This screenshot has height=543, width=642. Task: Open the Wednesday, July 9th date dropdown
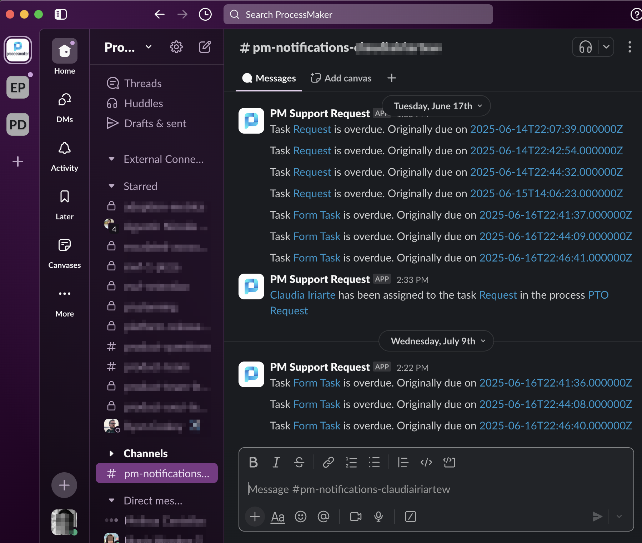pos(436,341)
